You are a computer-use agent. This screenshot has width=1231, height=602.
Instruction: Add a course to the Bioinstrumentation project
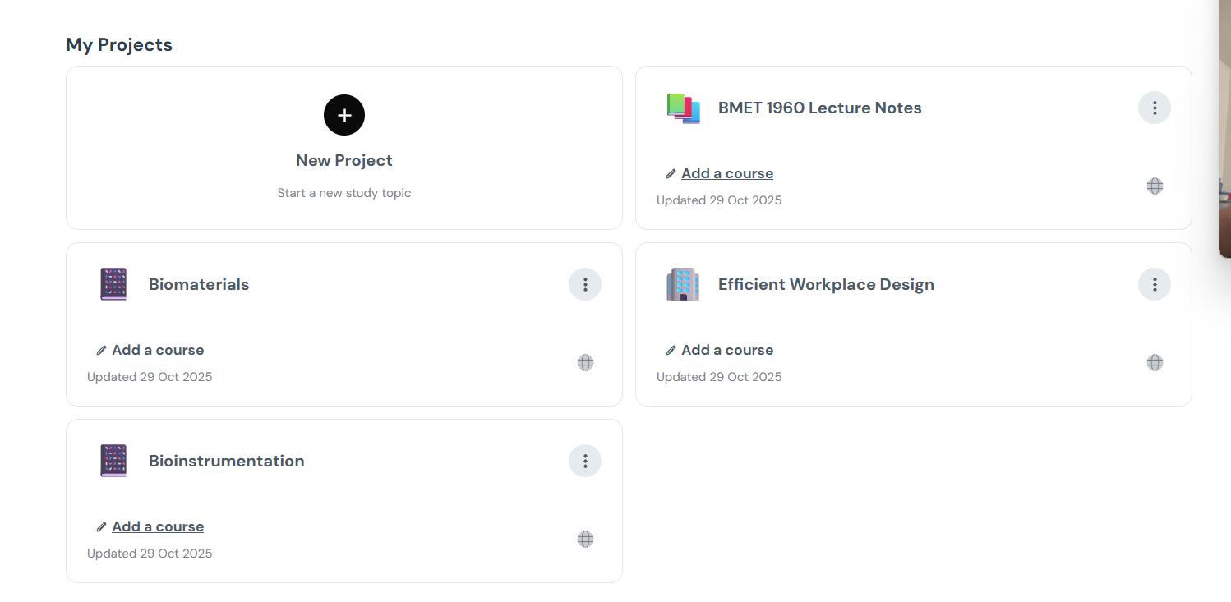tap(158, 526)
